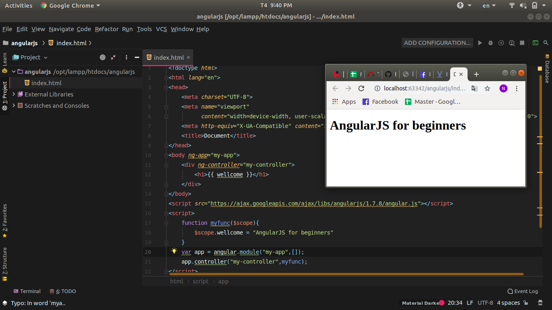Toggle the read-only lock in status bar
The width and height of the screenshot is (552, 310).
point(526,303)
